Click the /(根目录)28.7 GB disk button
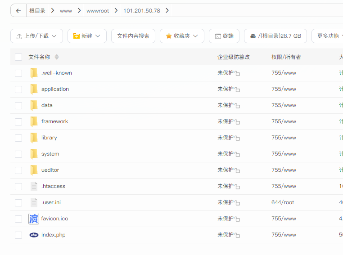 click(275, 36)
